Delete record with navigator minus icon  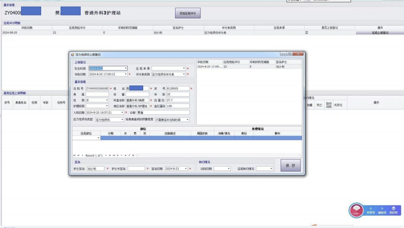(x=121, y=155)
